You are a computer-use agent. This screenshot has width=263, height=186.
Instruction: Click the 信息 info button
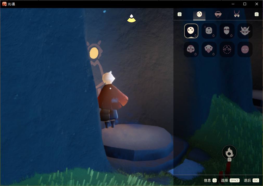click(x=207, y=181)
